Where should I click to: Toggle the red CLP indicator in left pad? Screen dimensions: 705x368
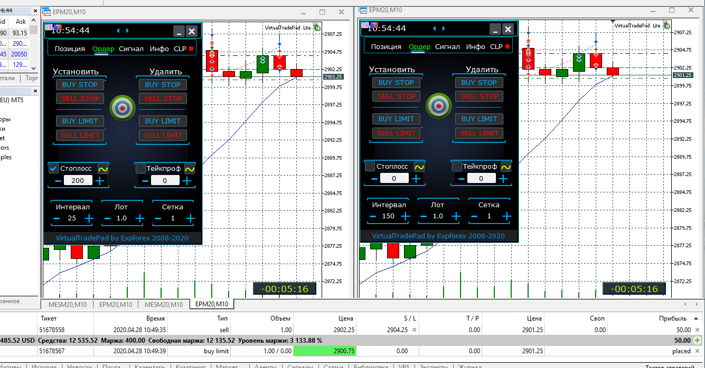coord(191,49)
